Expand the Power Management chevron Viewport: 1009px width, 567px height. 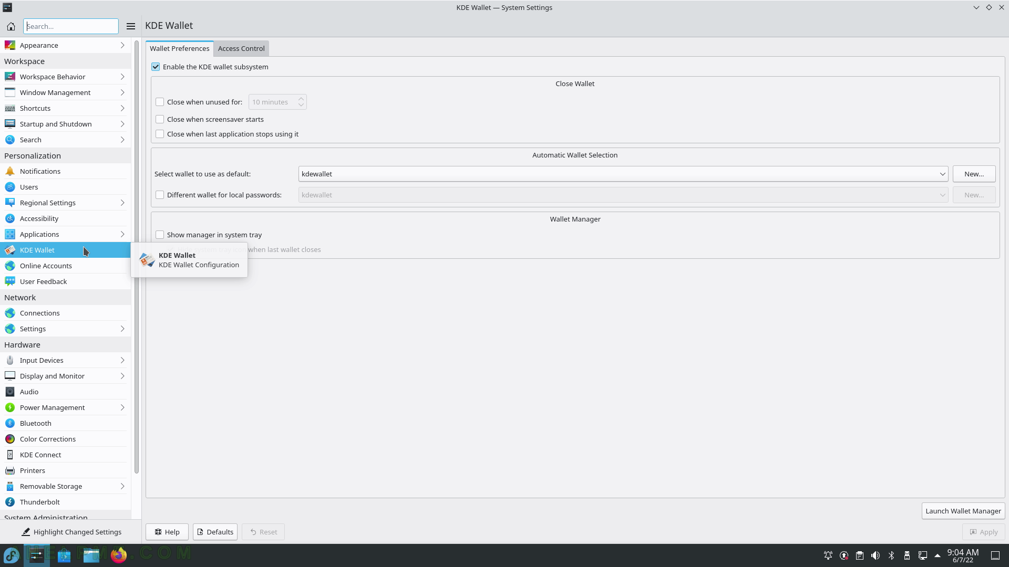point(122,407)
